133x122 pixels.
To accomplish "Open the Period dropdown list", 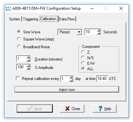I will pyautogui.click(x=79, y=32).
